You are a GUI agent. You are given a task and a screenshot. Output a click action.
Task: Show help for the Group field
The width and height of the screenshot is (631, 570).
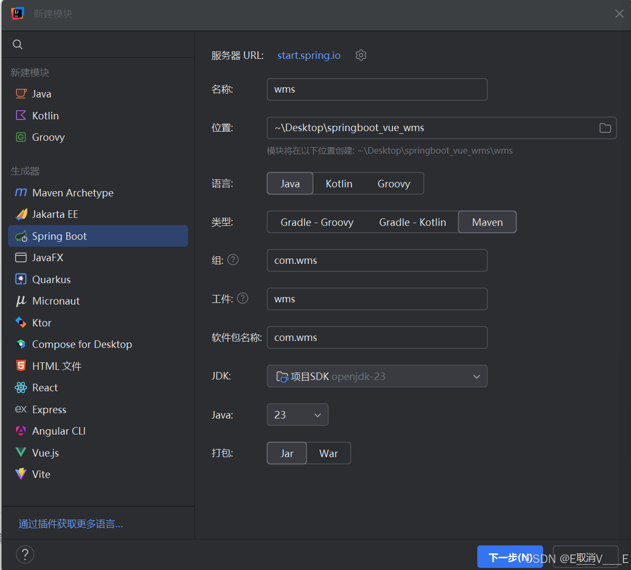[x=233, y=260]
